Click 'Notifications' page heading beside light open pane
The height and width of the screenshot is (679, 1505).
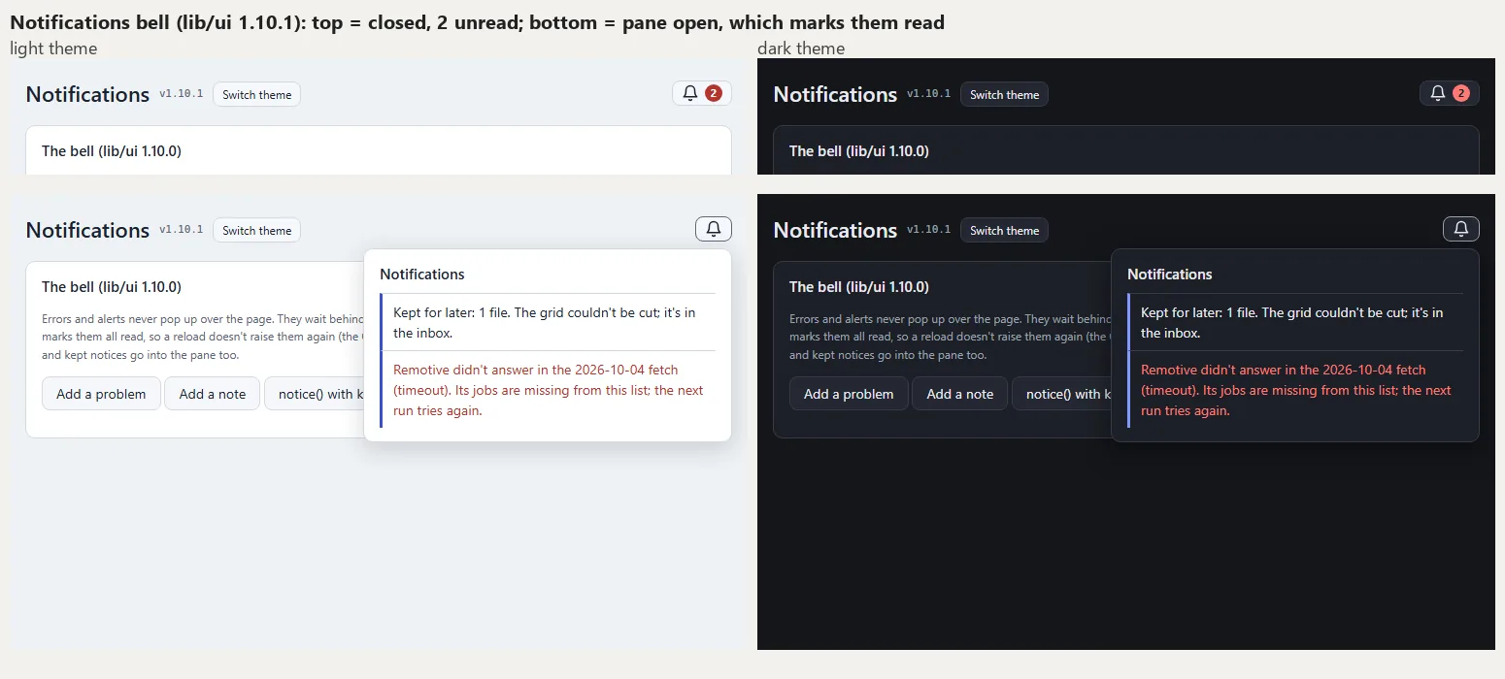click(87, 230)
